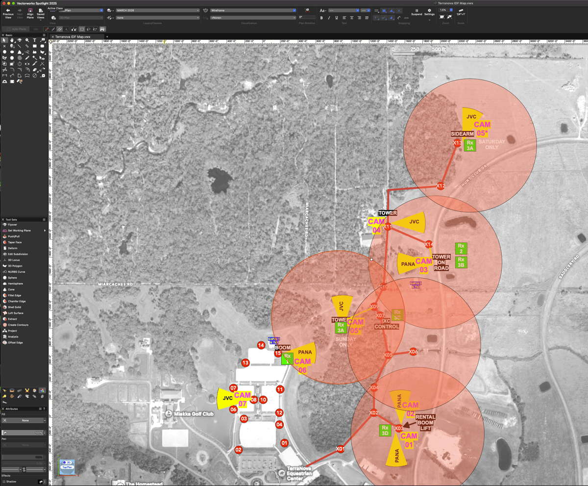Suspend snapping
The width and height of the screenshot is (588, 486).
tap(416, 12)
